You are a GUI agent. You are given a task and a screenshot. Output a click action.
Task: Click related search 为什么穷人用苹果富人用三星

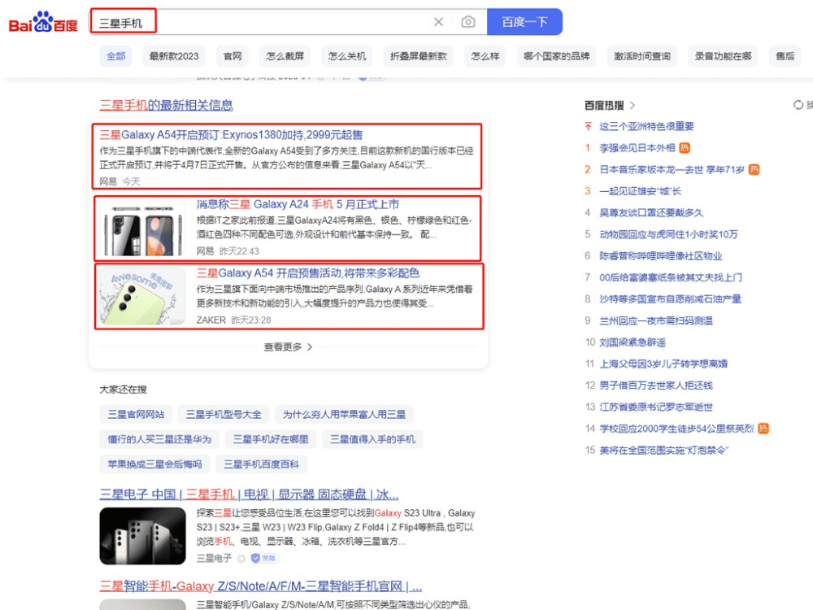[344, 415]
